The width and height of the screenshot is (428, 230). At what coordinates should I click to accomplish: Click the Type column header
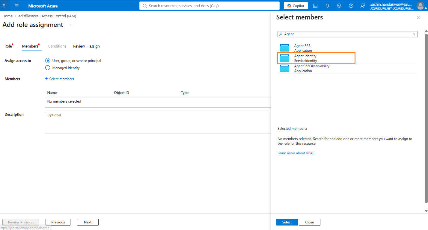coord(185,93)
